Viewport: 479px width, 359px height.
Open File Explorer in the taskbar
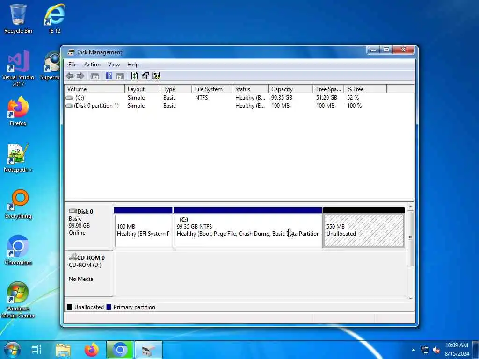pyautogui.click(x=63, y=350)
